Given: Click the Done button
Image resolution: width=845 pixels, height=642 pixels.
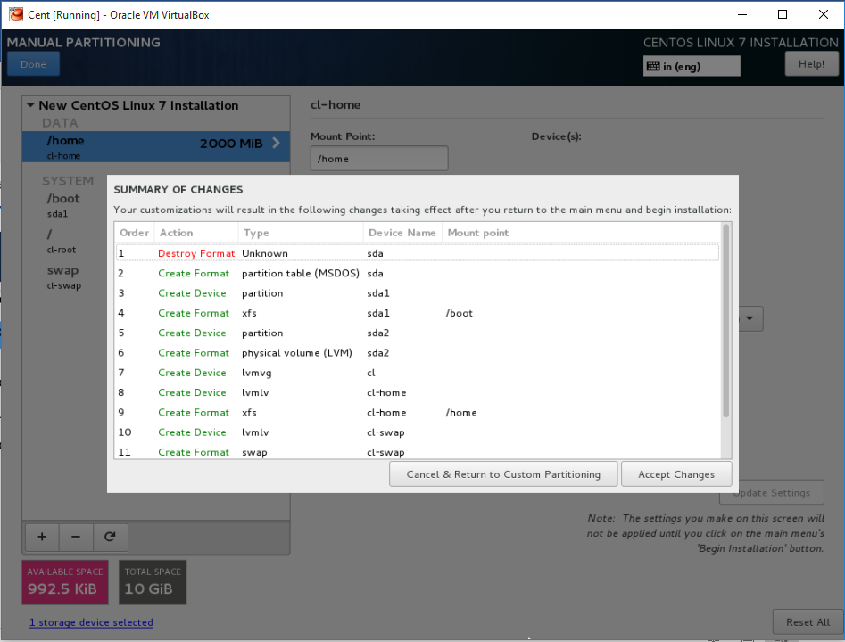Looking at the screenshot, I should point(33,64).
